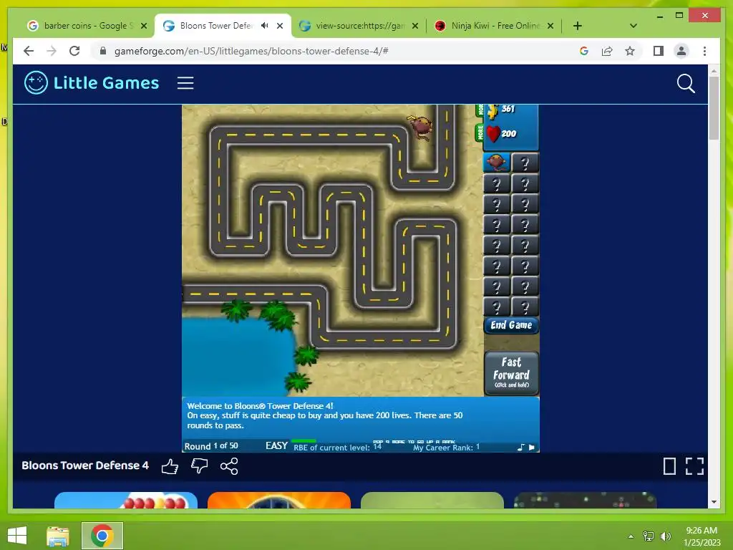This screenshot has width=733, height=550.
Task: Go back to the previous page
Action: [29, 51]
